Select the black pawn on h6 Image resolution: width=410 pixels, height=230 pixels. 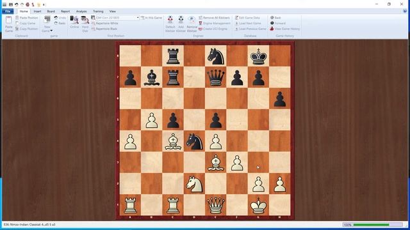pyautogui.click(x=279, y=98)
